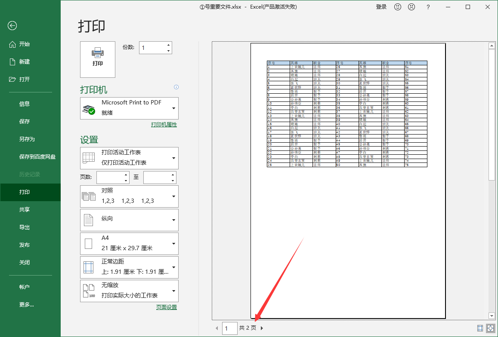Open the 打印机属性 link
The image size is (498, 337).
coord(164,125)
